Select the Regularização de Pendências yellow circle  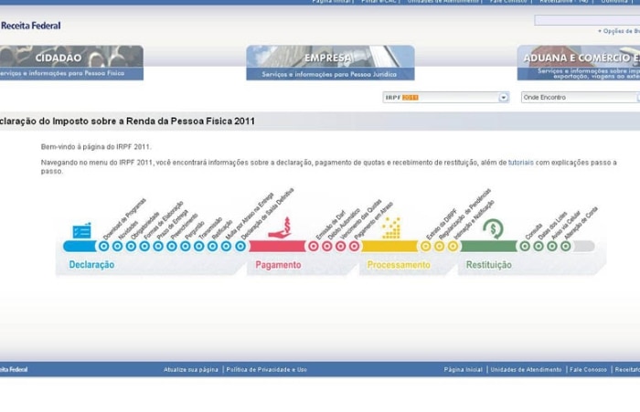(x=439, y=246)
